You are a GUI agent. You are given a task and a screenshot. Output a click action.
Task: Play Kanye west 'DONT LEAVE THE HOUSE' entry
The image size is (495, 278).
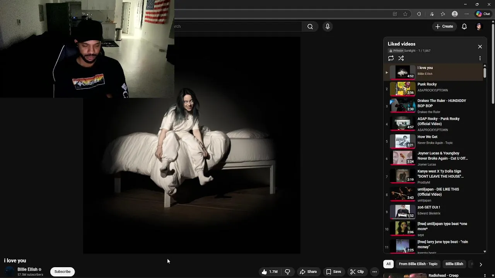click(433, 176)
